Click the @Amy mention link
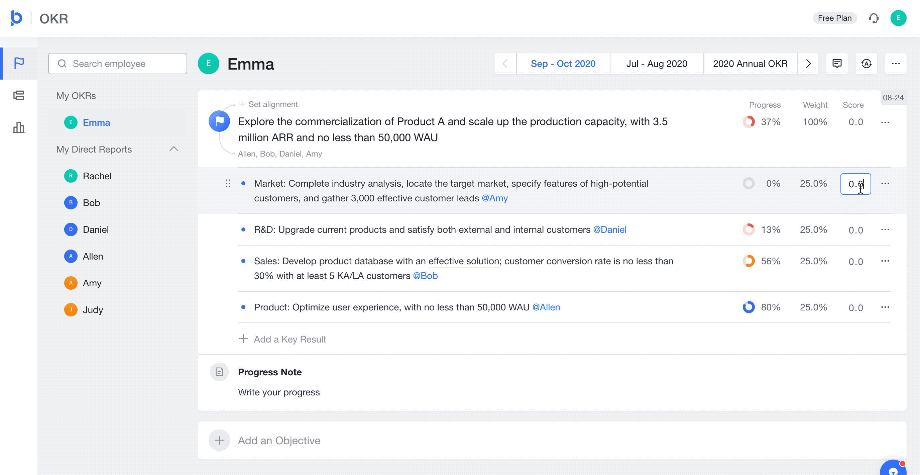920x475 pixels. coord(495,198)
